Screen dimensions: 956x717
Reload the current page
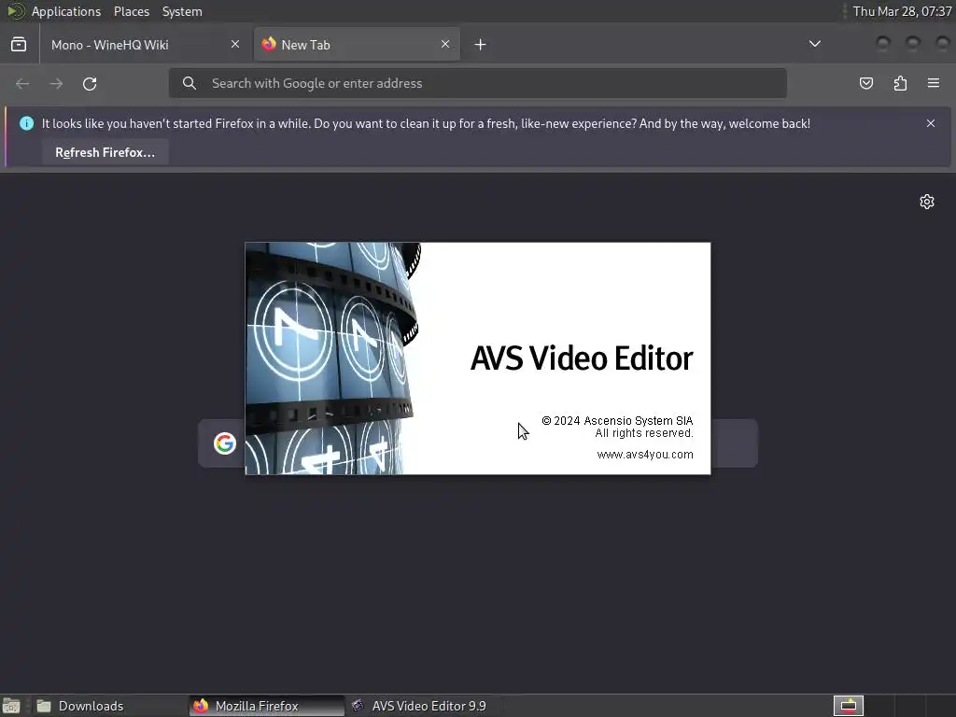pos(90,83)
